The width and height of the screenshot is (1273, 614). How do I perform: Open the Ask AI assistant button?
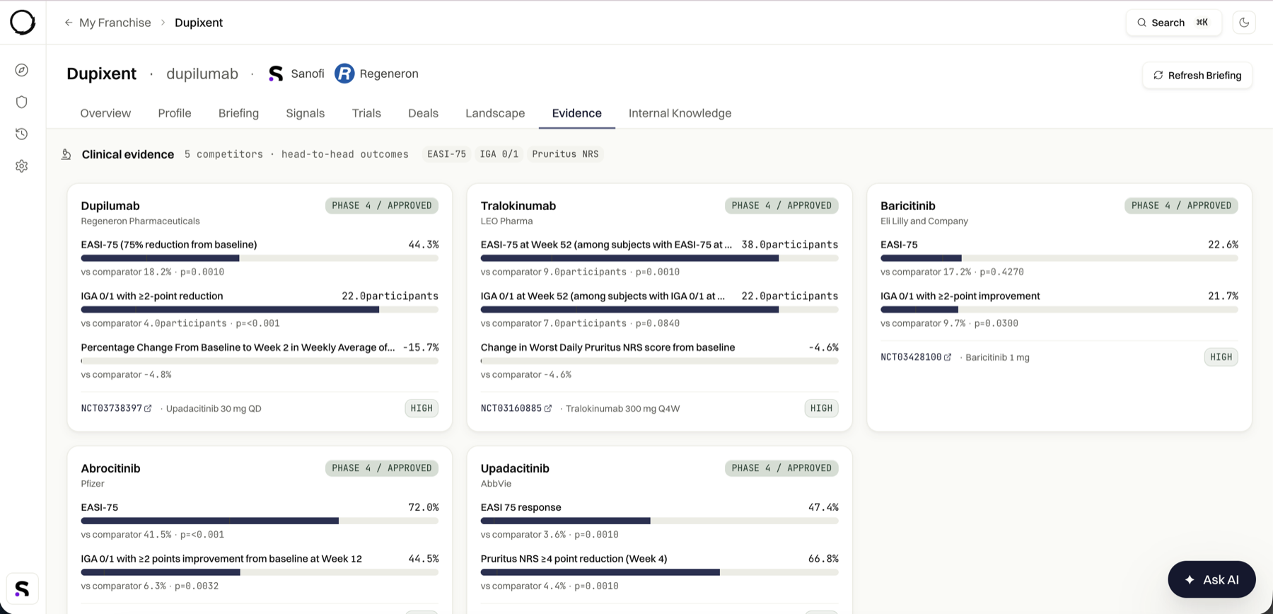click(1211, 579)
